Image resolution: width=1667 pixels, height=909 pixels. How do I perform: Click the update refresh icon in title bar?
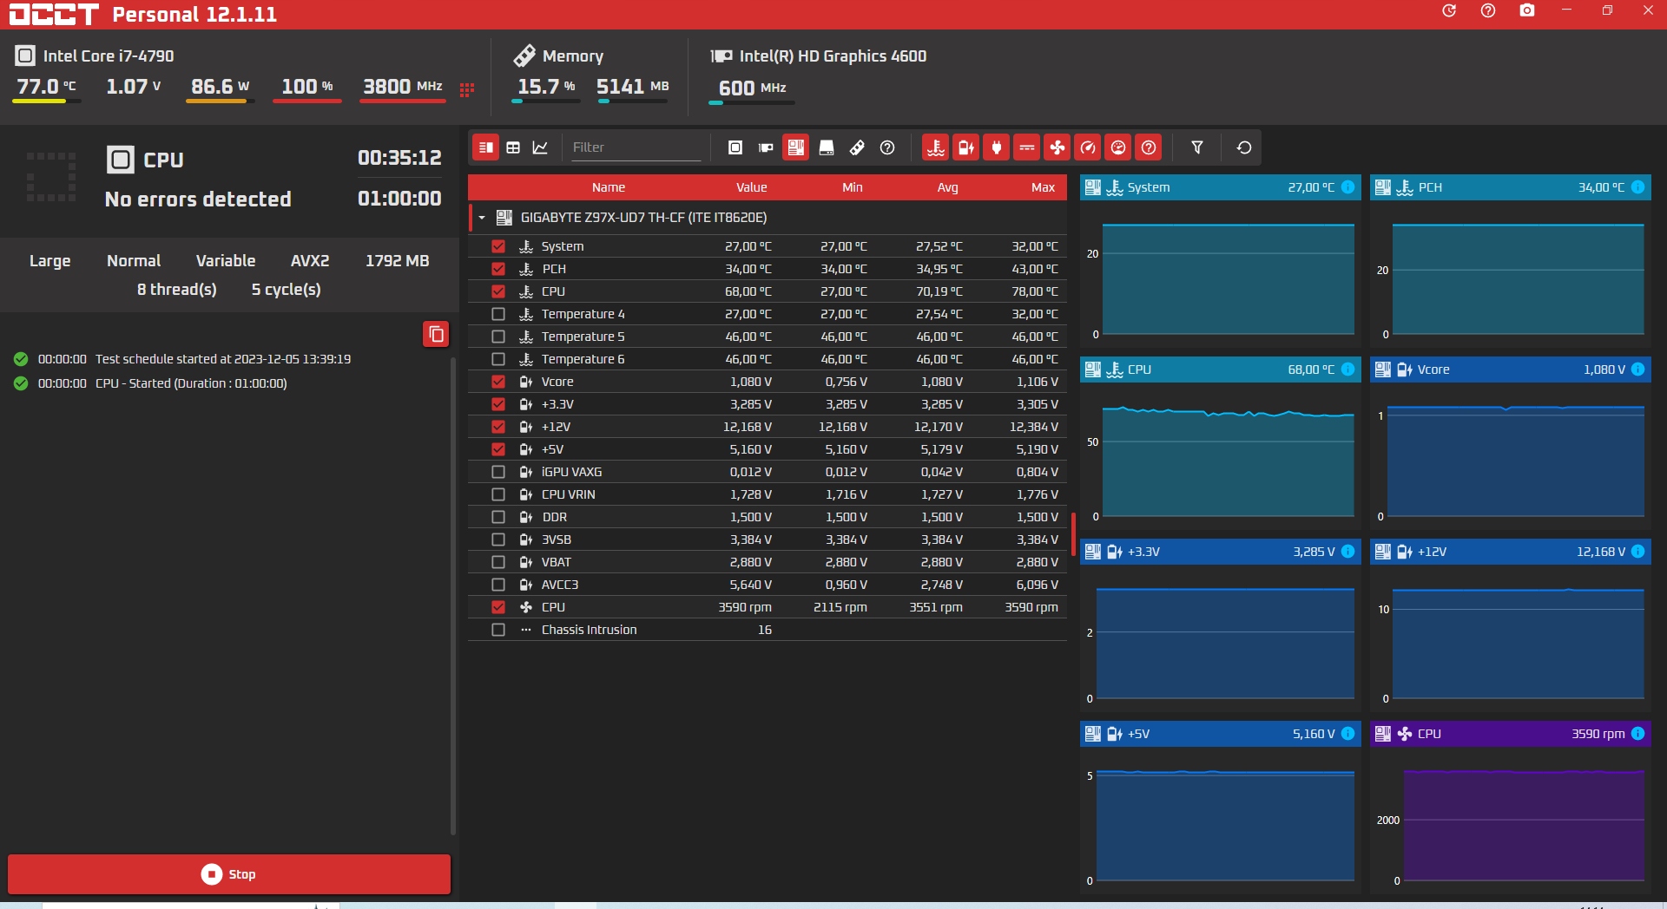(1449, 11)
